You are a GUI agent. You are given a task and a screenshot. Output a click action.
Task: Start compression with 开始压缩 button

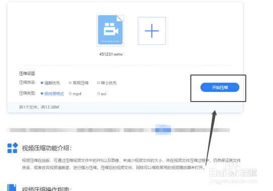[x=220, y=87]
